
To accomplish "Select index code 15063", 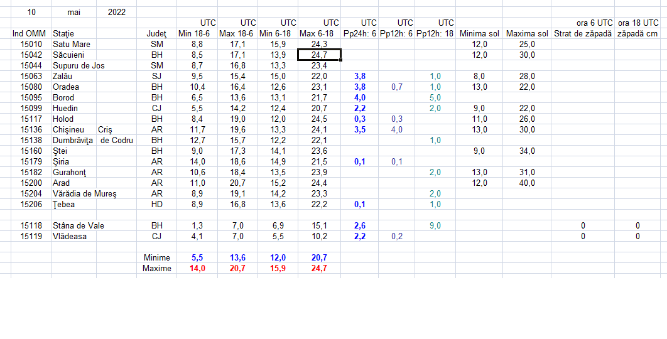I will (31, 76).
